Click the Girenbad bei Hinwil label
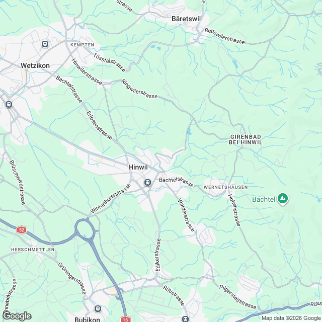The height and width of the screenshot is (322, 322). point(246,139)
